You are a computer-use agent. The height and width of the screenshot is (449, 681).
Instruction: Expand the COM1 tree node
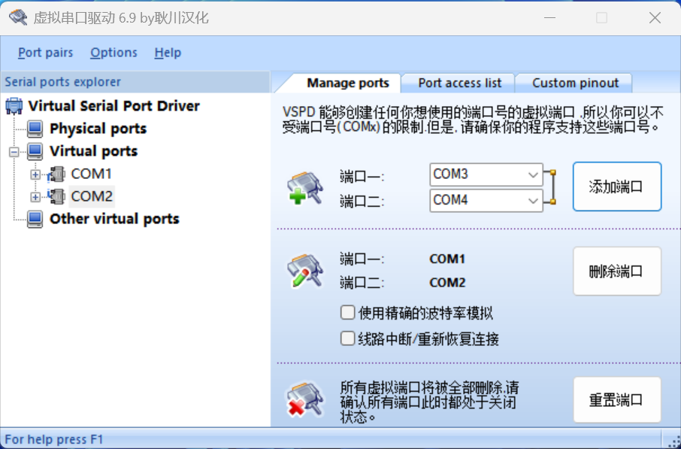pyautogui.click(x=35, y=174)
